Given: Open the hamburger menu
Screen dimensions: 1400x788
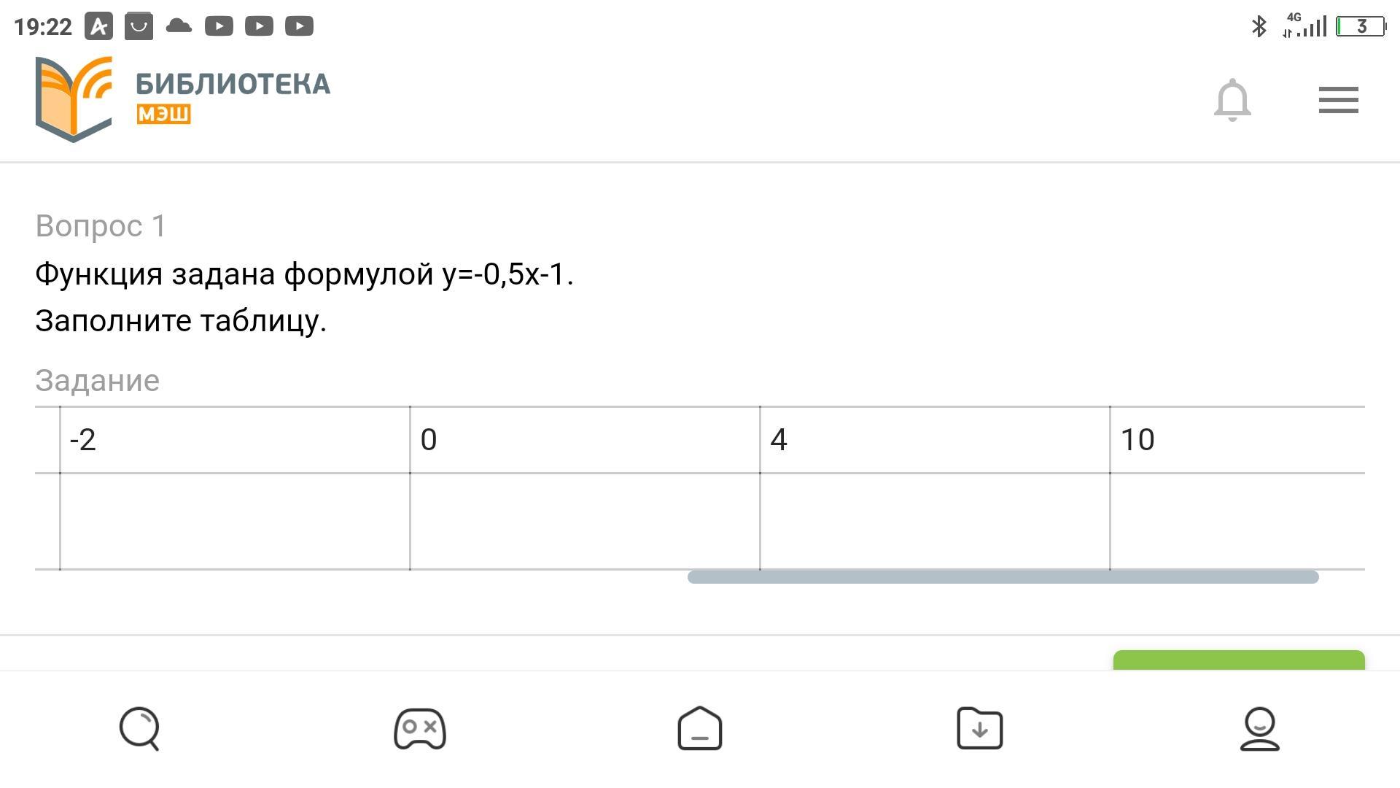Looking at the screenshot, I should pyautogui.click(x=1338, y=100).
